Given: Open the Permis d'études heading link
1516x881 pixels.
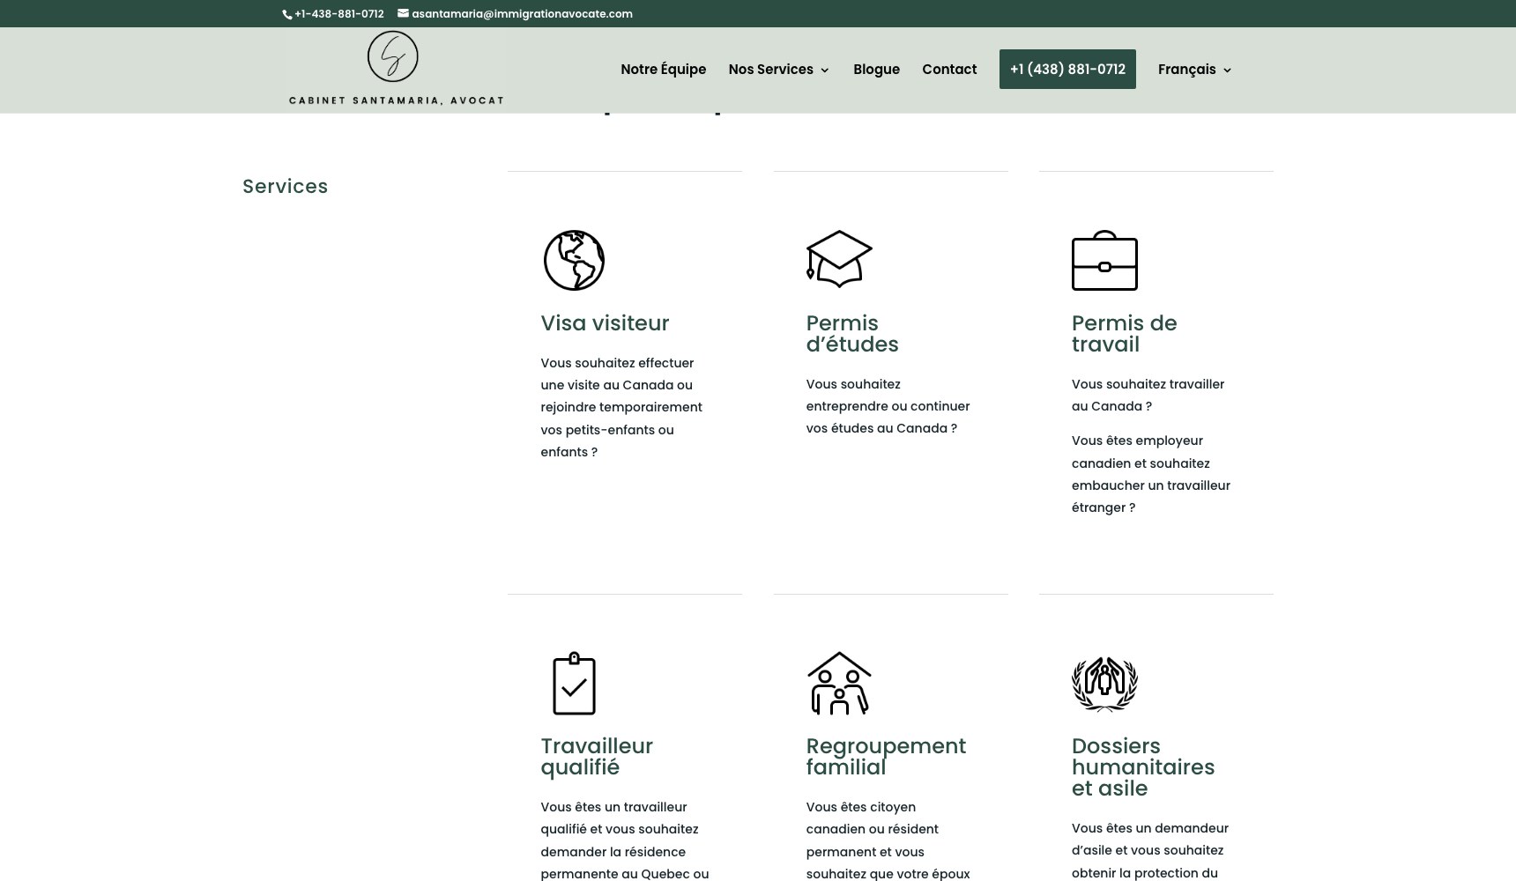Looking at the screenshot, I should [x=851, y=334].
